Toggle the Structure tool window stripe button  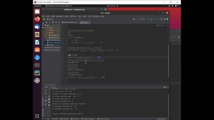(43, 102)
